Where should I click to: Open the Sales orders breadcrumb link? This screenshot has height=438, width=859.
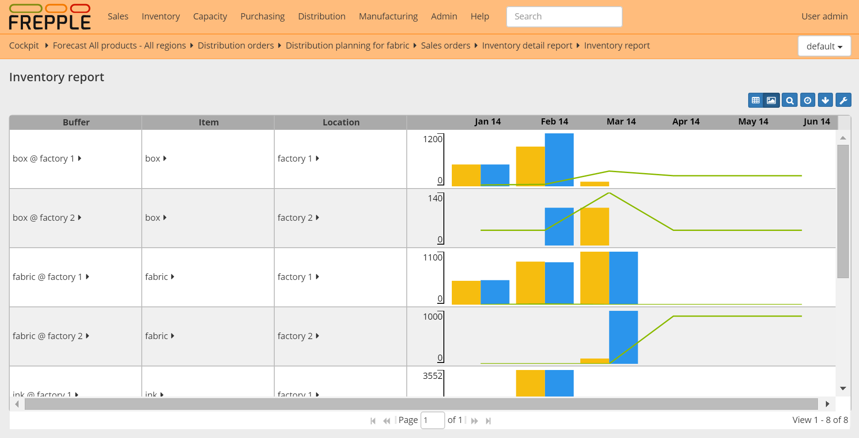(446, 45)
